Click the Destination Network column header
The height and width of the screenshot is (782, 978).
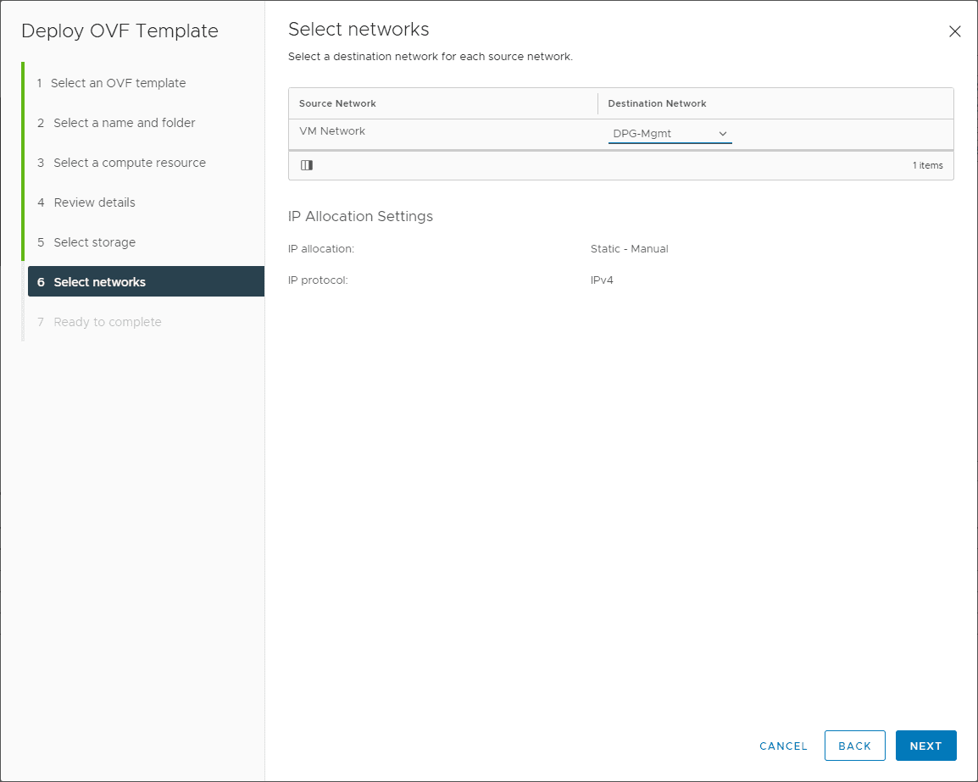(657, 103)
